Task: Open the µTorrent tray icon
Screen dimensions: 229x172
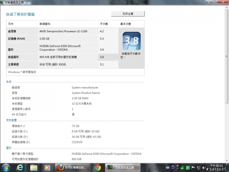Action: pos(187,168)
